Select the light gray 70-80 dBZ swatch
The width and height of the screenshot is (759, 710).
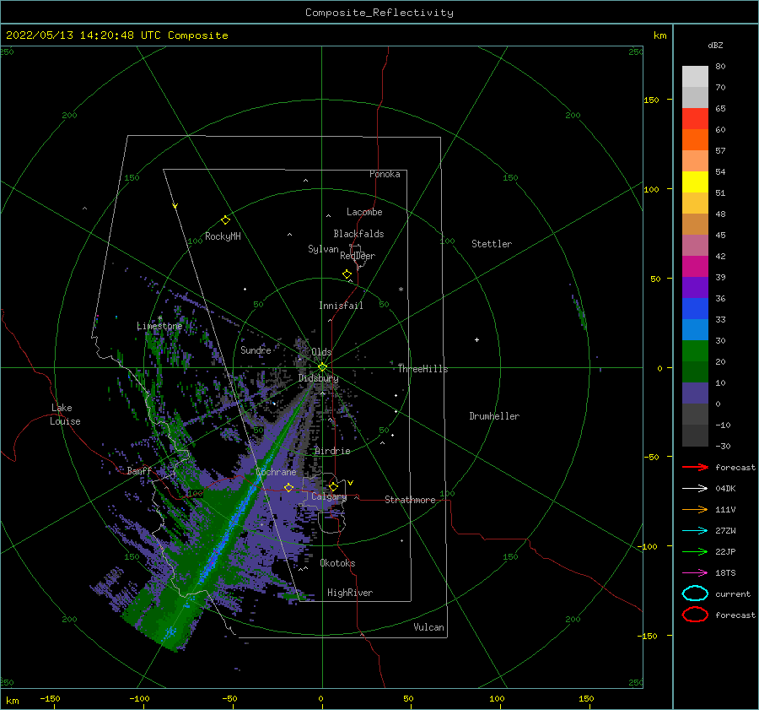click(x=695, y=77)
